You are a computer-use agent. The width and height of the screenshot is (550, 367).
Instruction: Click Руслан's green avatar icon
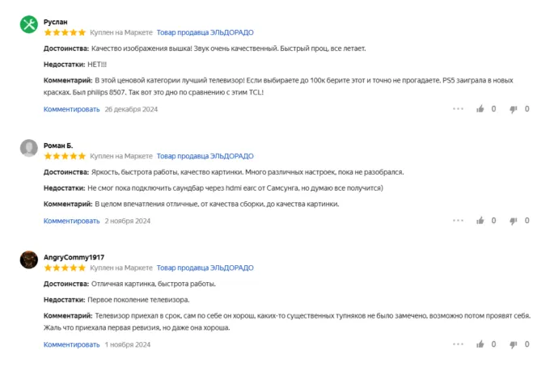click(29, 24)
